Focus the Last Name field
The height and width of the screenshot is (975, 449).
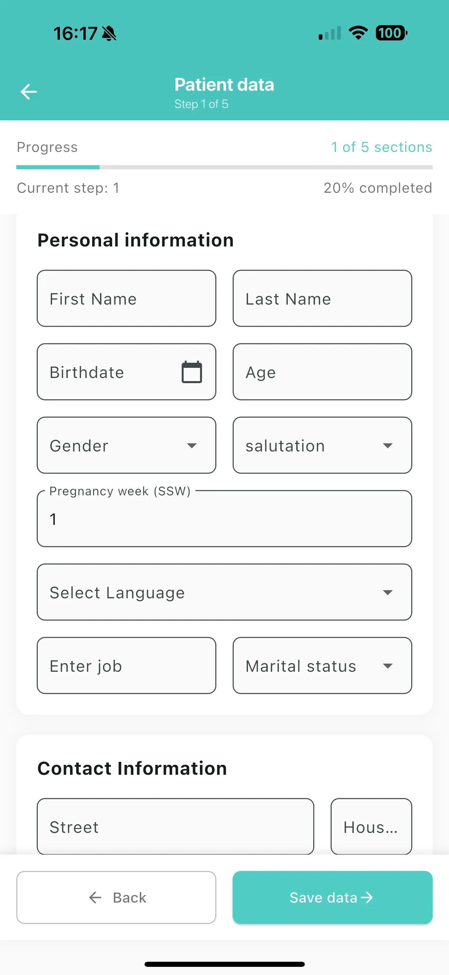[322, 298]
